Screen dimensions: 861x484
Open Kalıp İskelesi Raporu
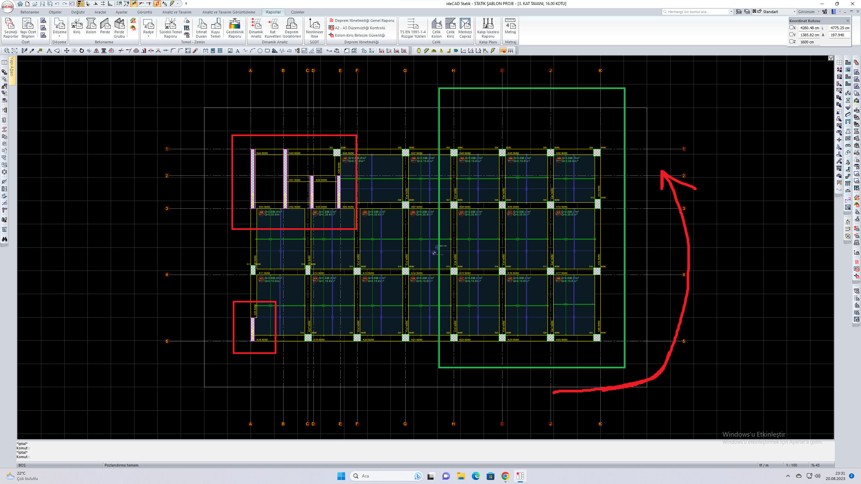[488, 28]
